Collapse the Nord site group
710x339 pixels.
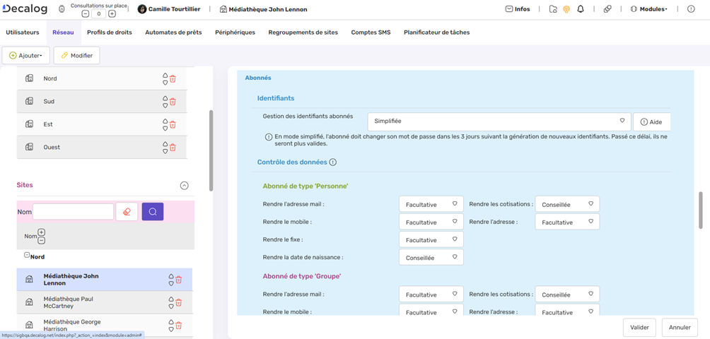pos(27,256)
